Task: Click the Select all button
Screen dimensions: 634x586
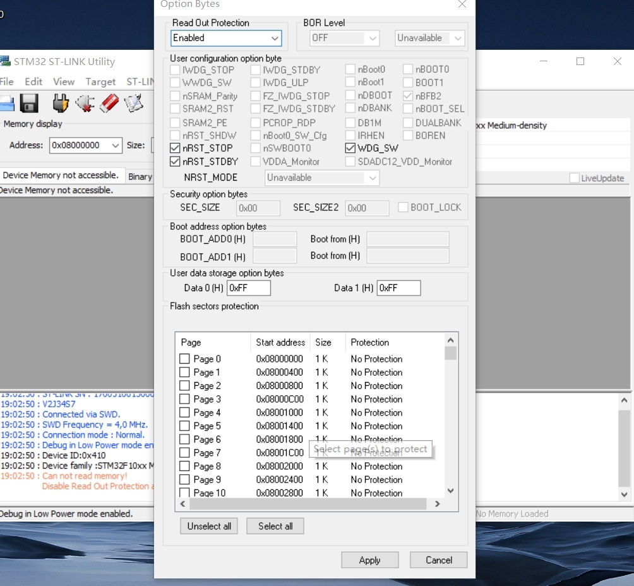Action: point(275,526)
